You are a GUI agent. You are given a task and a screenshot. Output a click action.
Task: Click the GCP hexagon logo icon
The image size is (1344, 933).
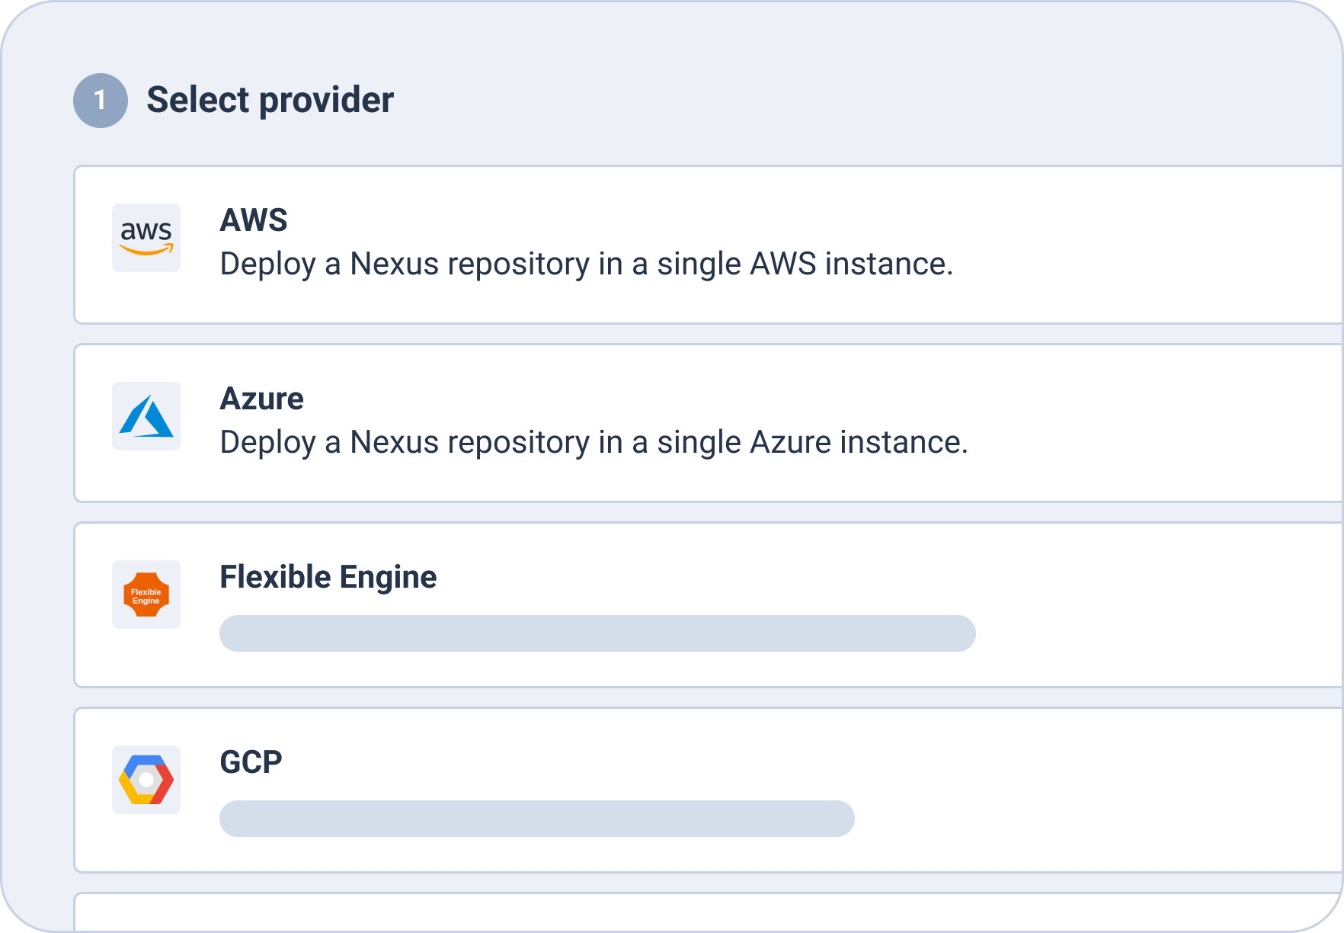(x=146, y=780)
